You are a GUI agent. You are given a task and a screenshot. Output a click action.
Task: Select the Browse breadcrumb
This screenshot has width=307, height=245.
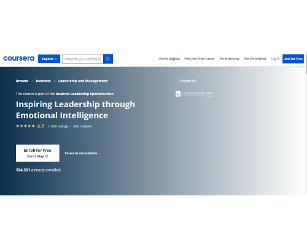tap(22, 81)
